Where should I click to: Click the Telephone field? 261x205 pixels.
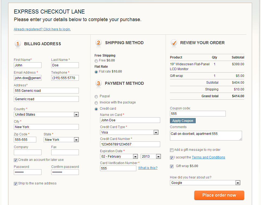point(65,78)
